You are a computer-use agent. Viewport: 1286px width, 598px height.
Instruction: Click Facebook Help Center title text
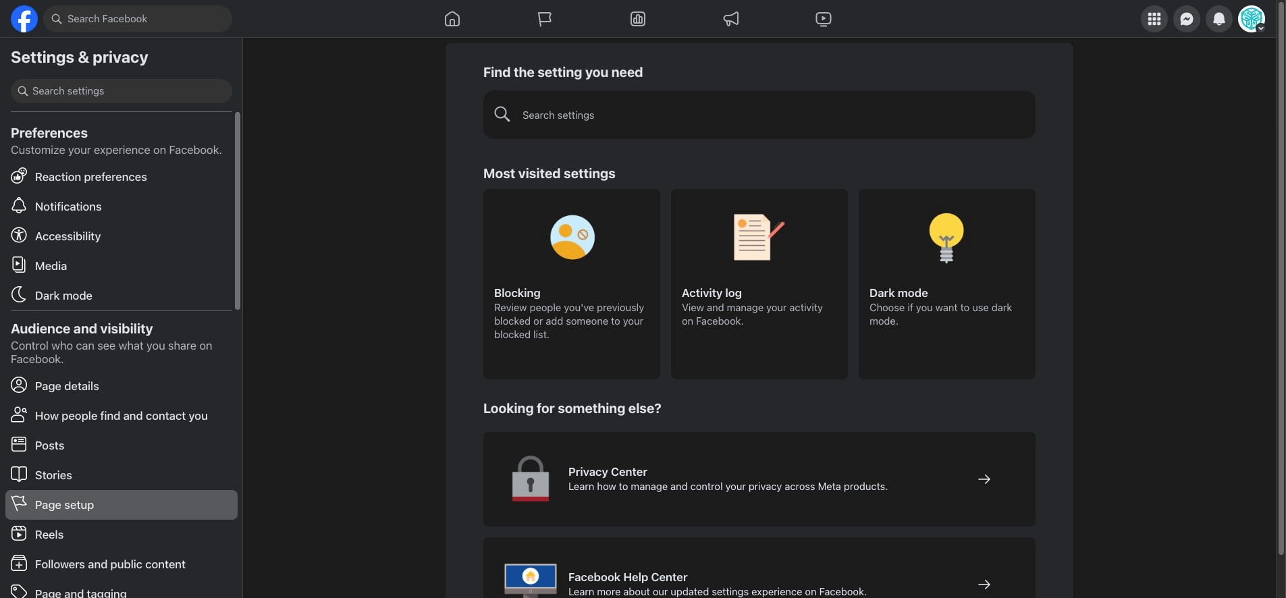tap(628, 577)
